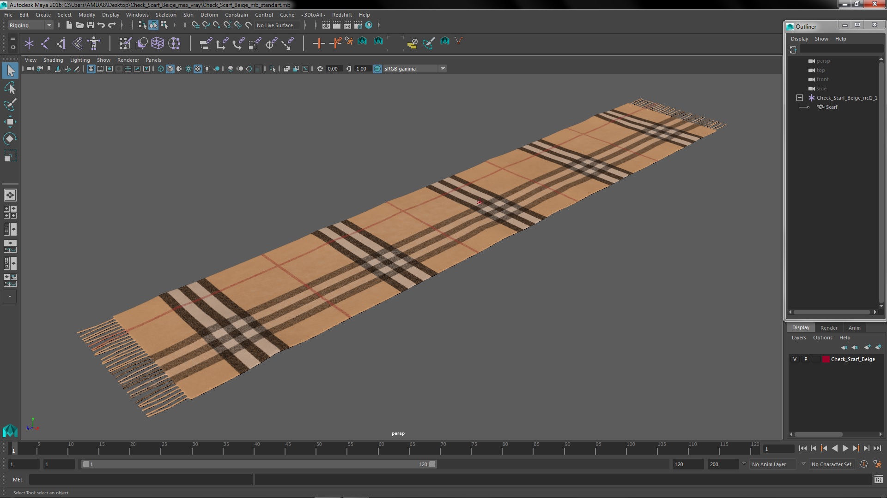The image size is (887, 498).
Task: Open the Render View clapperboard icon
Action: [x=326, y=25]
